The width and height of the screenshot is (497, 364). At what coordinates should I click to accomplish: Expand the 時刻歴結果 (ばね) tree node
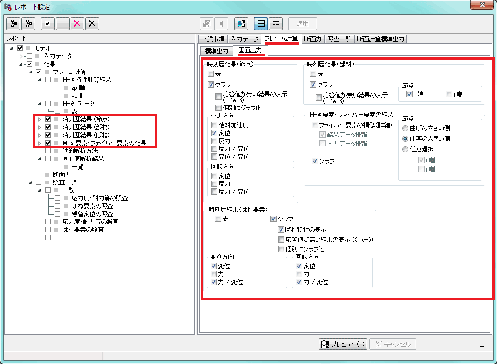click(x=40, y=135)
